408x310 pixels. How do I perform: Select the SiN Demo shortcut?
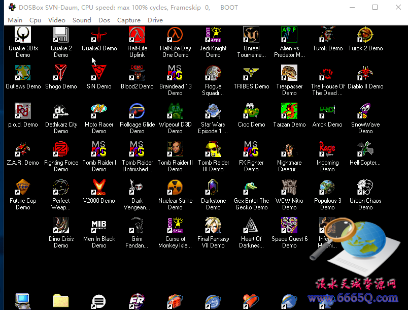coord(99,73)
